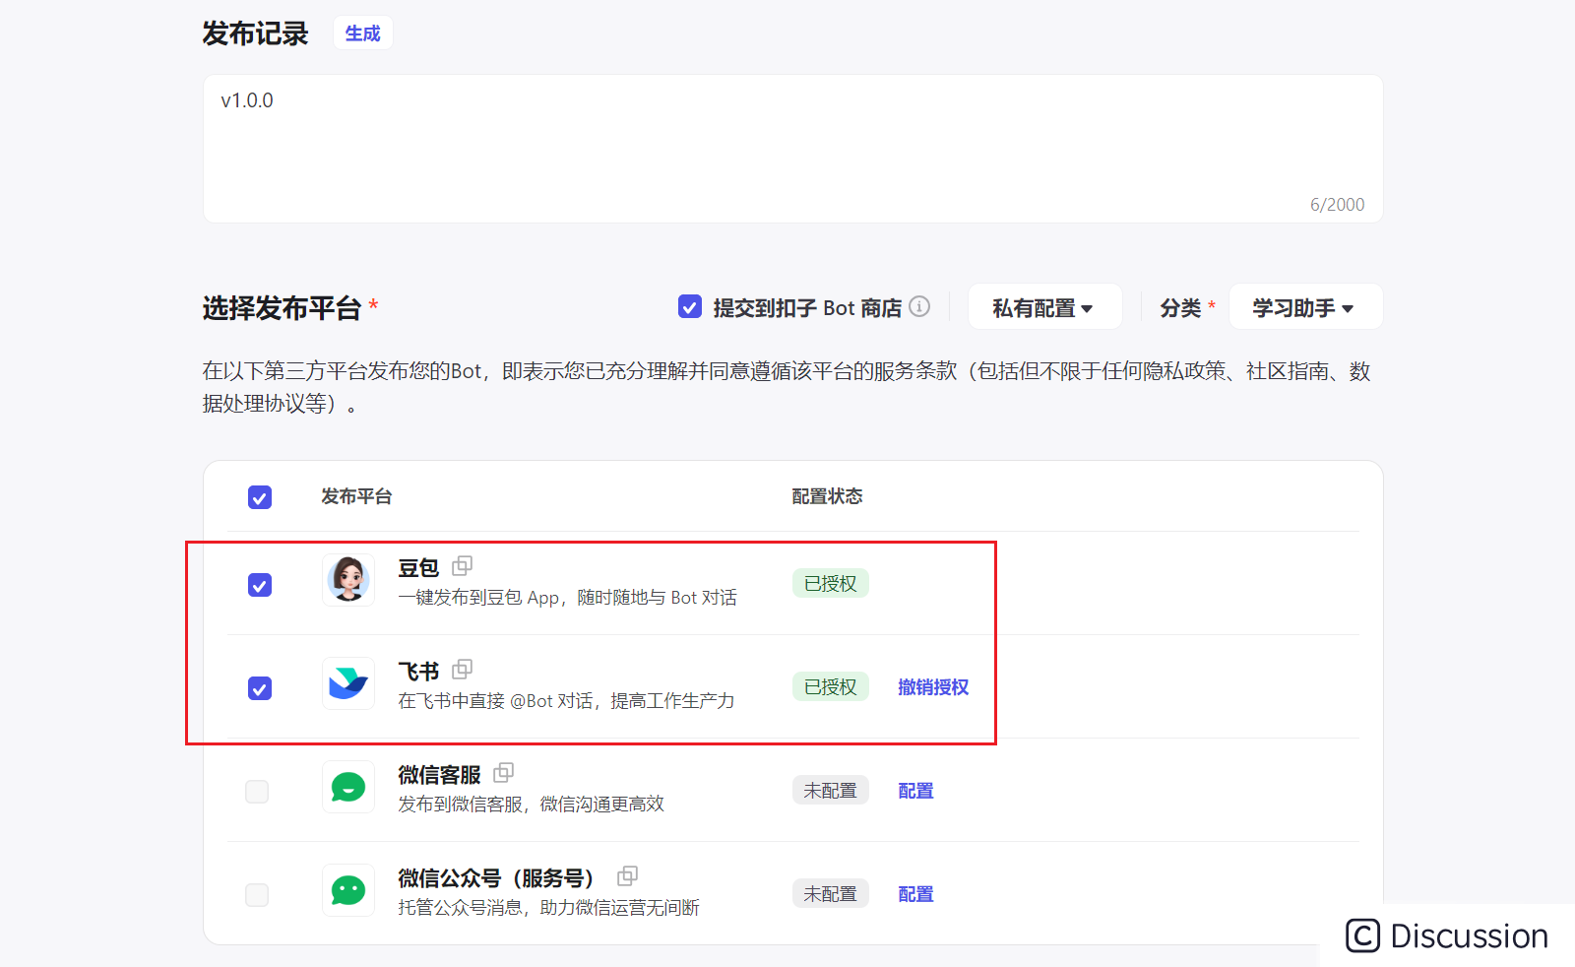Click copy icon next to 微信客服
This screenshot has width=1575, height=967.
[504, 773]
